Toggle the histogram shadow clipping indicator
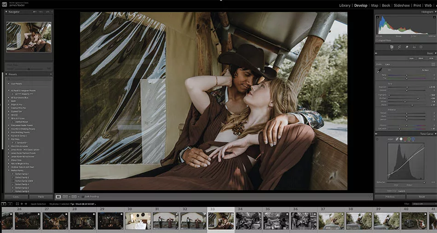The width and height of the screenshot is (437, 233). [x=378, y=17]
